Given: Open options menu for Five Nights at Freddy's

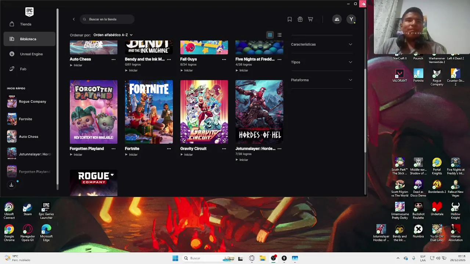Looking at the screenshot, I should coord(279,59).
